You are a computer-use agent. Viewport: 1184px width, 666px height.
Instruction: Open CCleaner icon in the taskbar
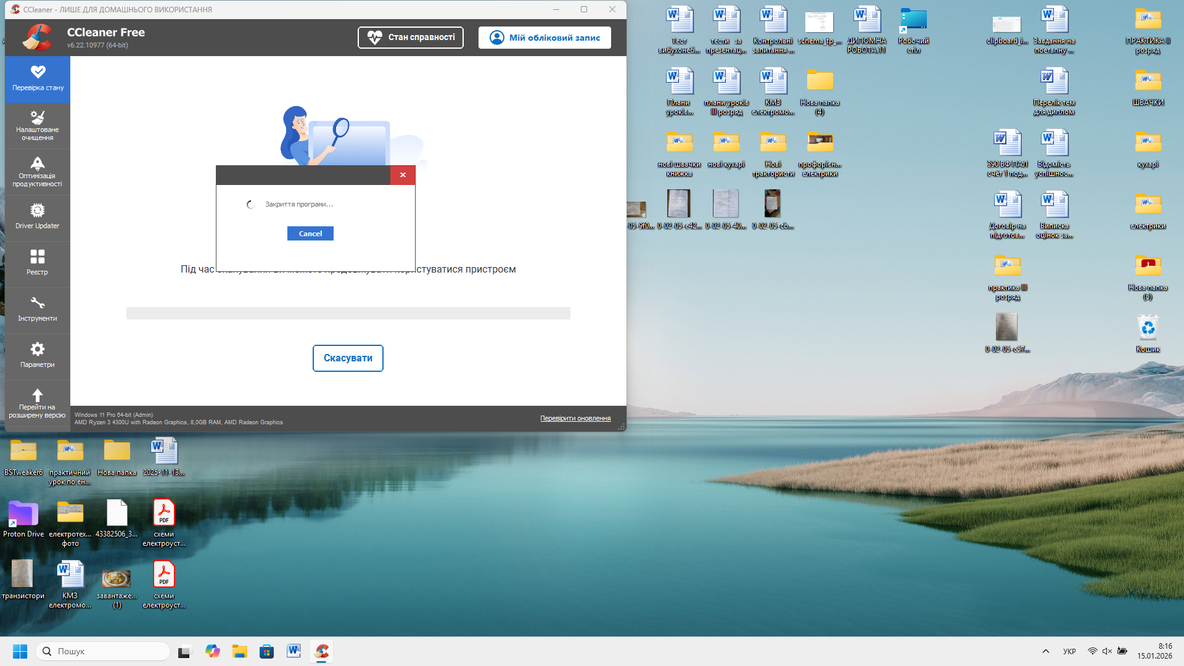[x=322, y=651]
